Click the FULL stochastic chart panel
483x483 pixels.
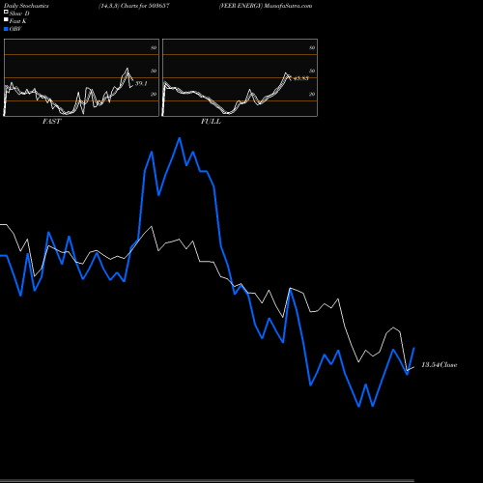point(240,77)
